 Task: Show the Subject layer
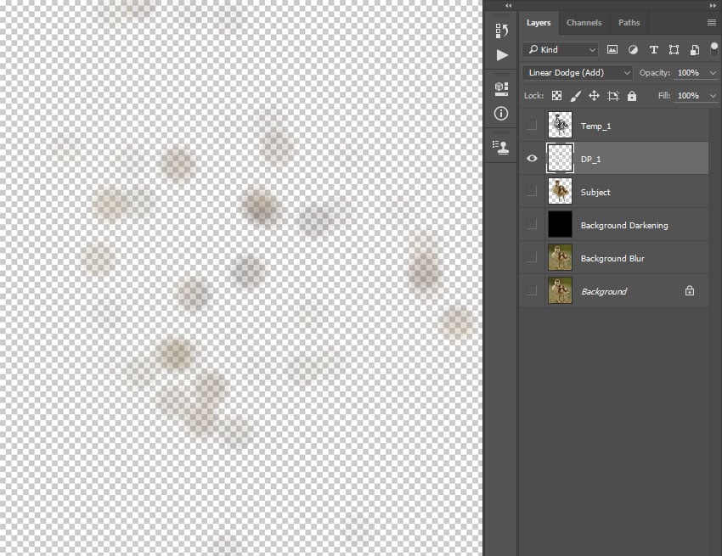pyautogui.click(x=532, y=192)
